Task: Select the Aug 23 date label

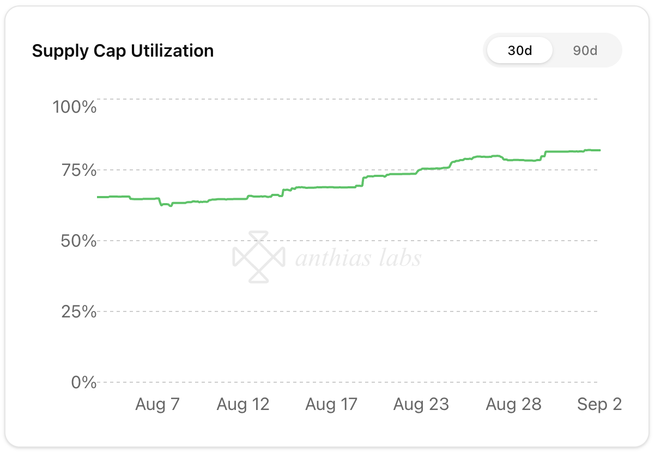Action: (421, 405)
